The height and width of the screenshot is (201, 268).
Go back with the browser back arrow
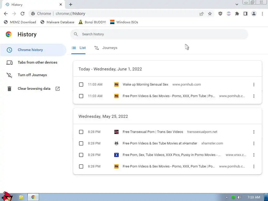click(6, 14)
